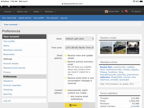Select Preferences in sidebar
This screenshot has height=108, width=144.
24,76
